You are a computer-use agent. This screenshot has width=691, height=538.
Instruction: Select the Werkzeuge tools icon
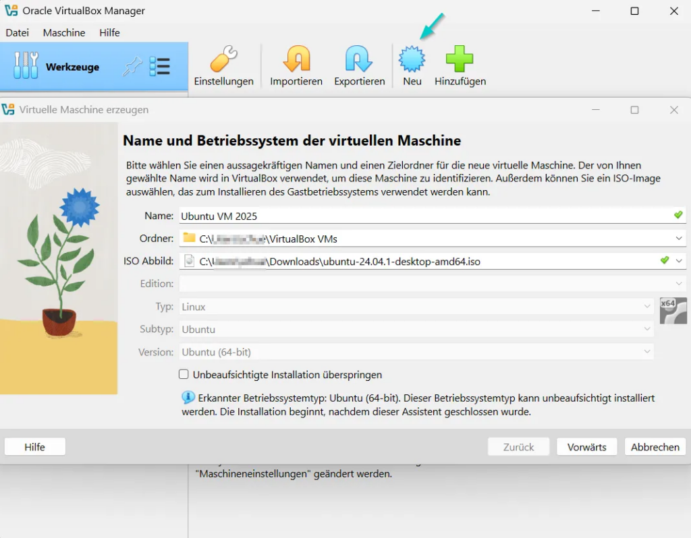[26, 66]
